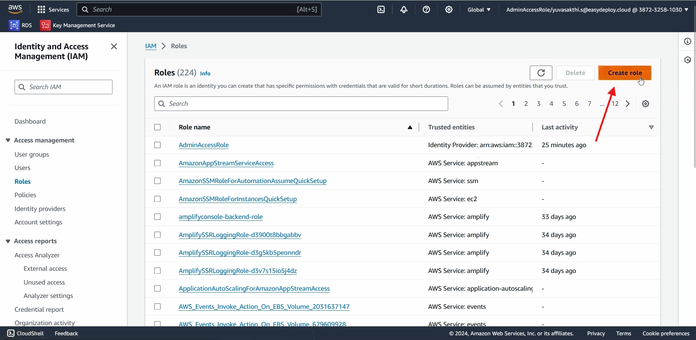
Task: Open Users in the sidebar
Action: tap(22, 168)
